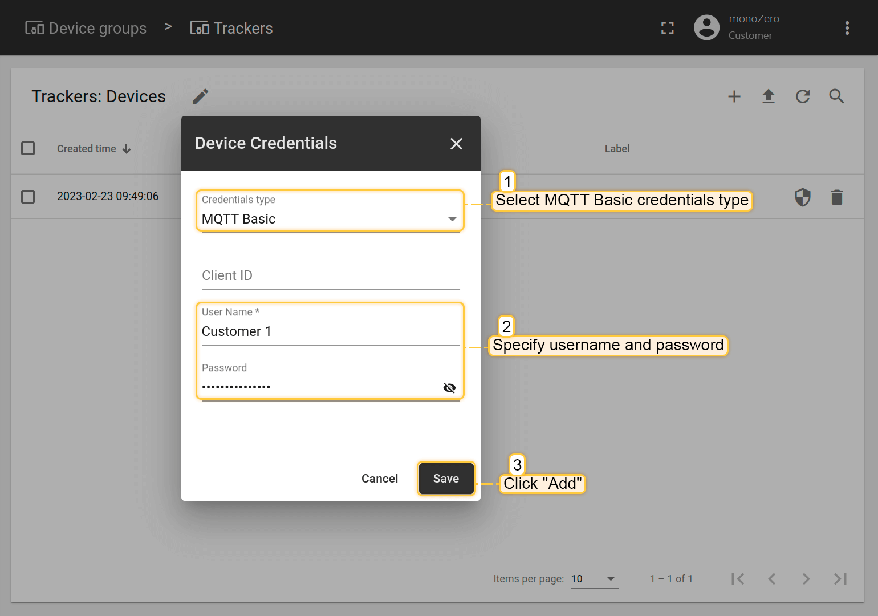The height and width of the screenshot is (616, 878).
Task: Click the plus icon to add device
Action: click(x=734, y=96)
